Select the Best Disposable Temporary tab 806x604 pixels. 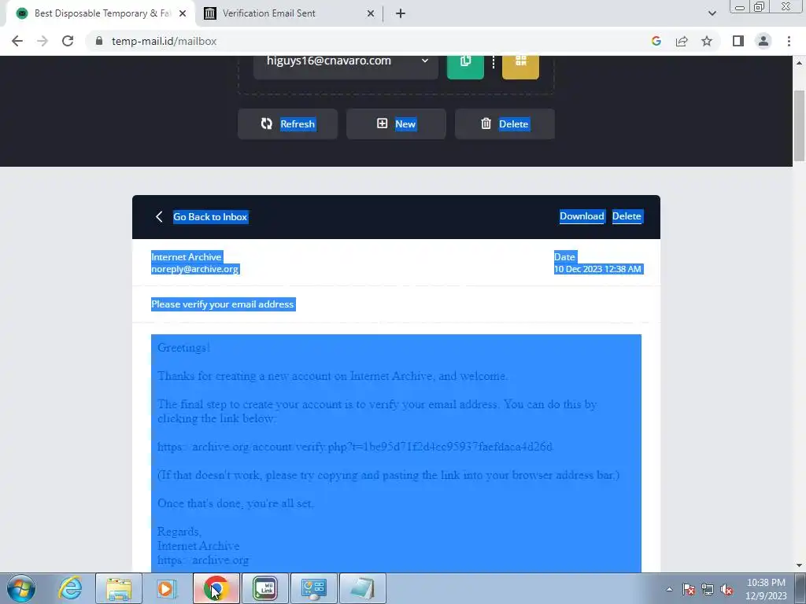[103, 13]
